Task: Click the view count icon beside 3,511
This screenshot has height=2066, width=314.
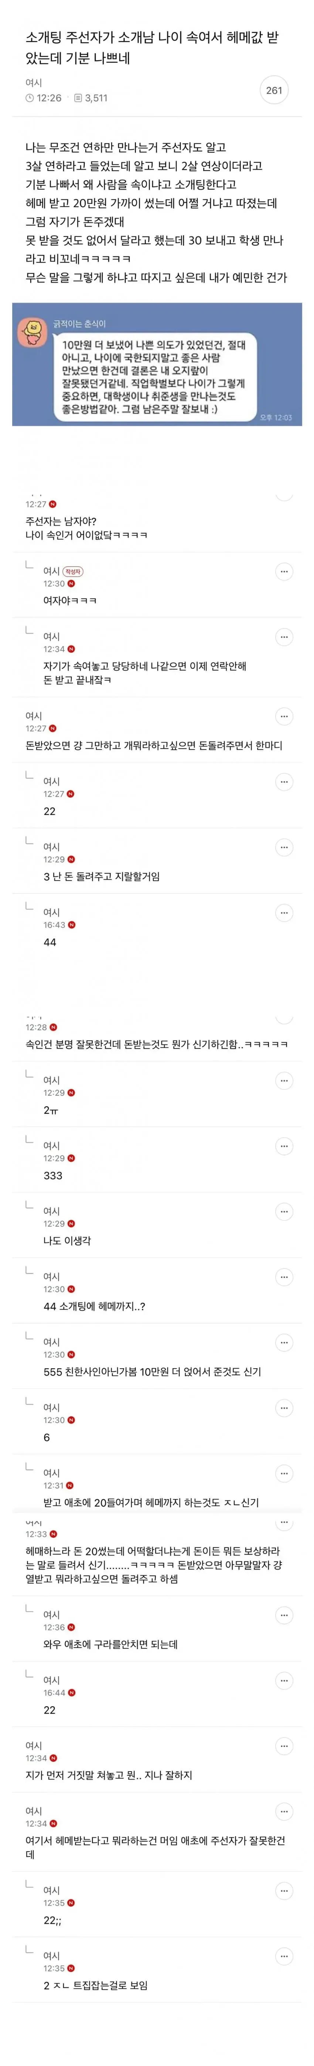Action: 78,98
